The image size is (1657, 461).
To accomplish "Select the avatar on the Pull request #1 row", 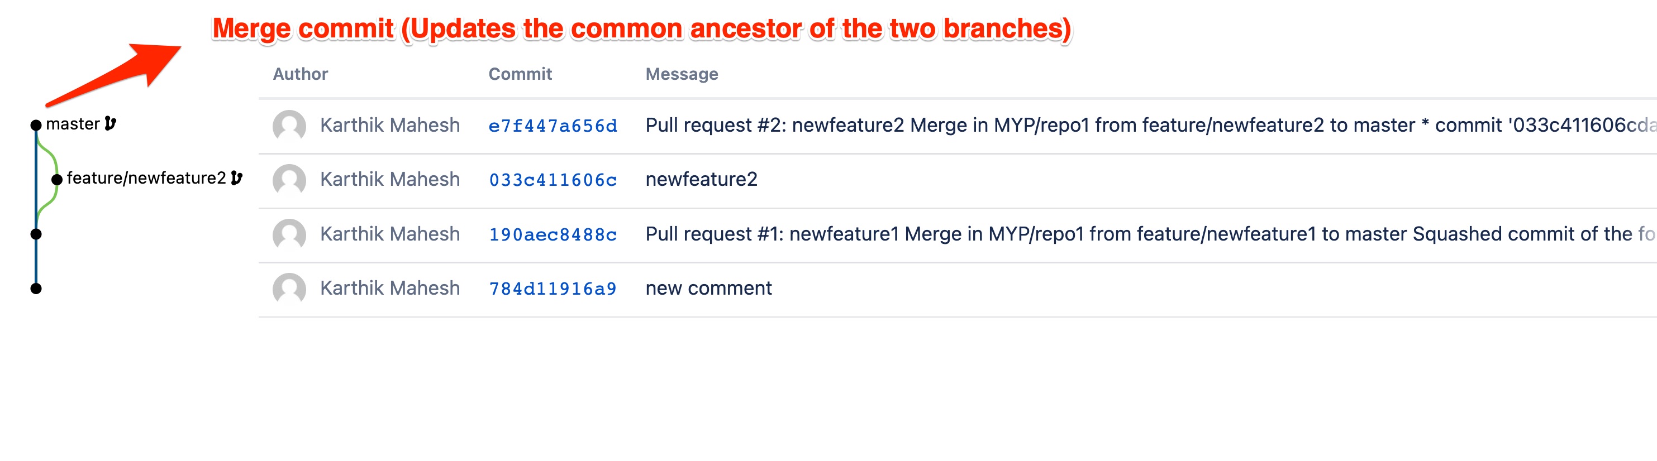I will click(291, 234).
